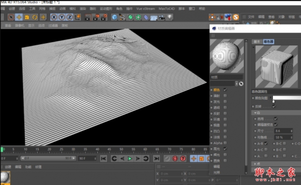Open the 摄像机 viewport menu
Viewport: 301px width, 185px height.
20,25
